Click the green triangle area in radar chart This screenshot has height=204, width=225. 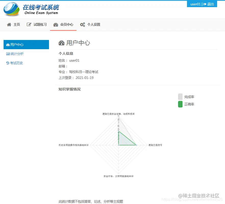pos(124,141)
